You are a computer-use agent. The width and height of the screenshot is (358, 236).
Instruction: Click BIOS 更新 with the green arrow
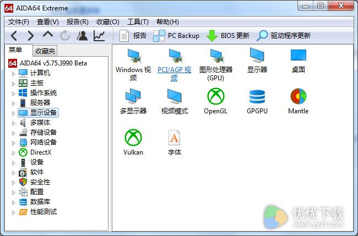click(x=227, y=36)
